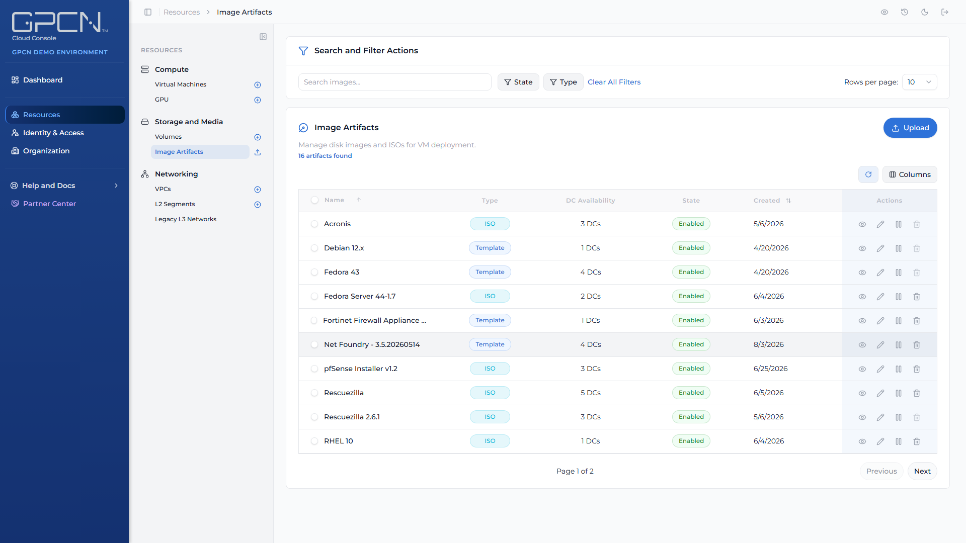This screenshot has width=966, height=543.
Task: Go to the Next page
Action: click(922, 471)
